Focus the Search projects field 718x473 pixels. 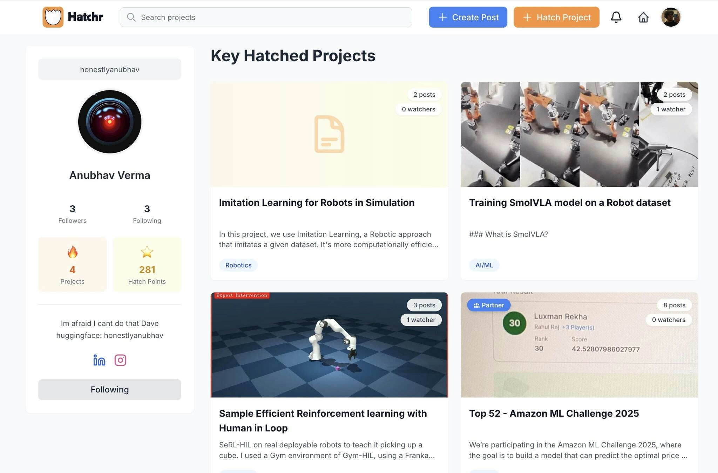266,17
